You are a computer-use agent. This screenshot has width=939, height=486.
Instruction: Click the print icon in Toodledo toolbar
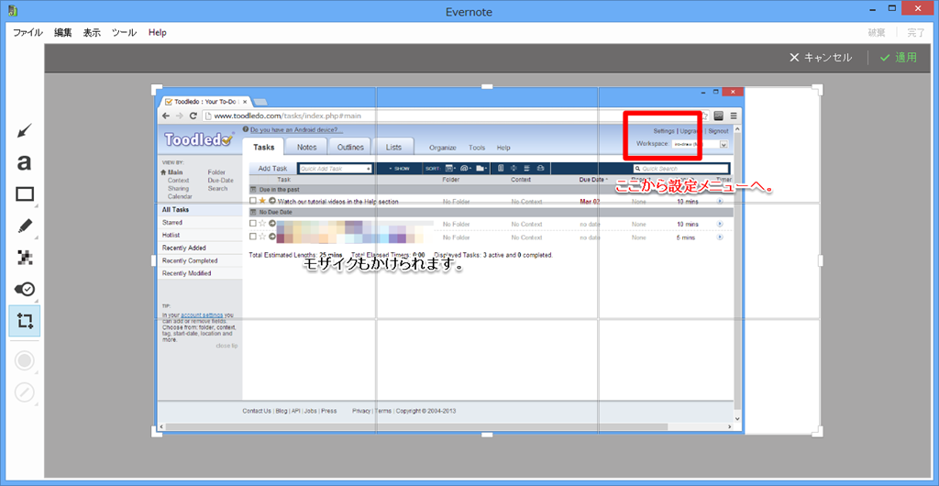click(x=540, y=169)
